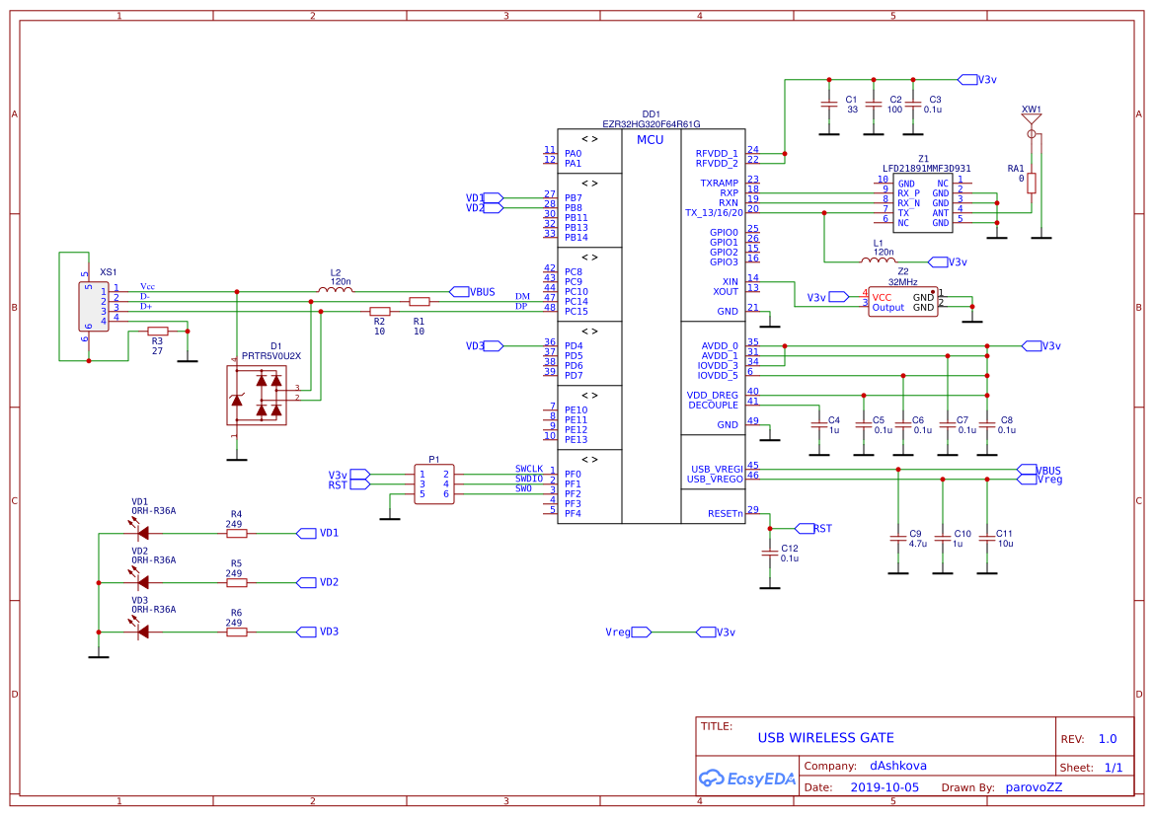
Task: Click the revision value 1.0
Action: pos(1108,738)
